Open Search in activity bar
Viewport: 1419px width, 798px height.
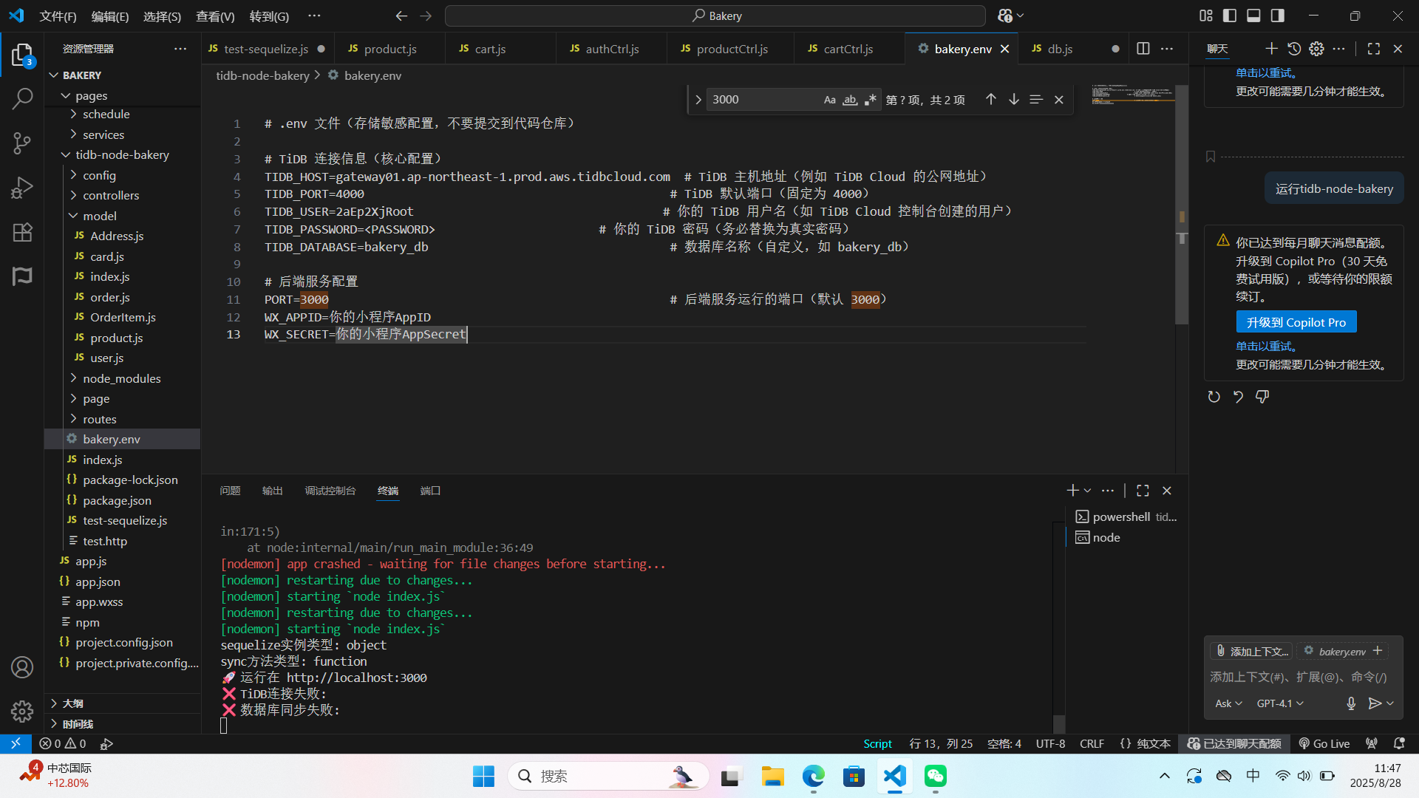[x=22, y=98]
